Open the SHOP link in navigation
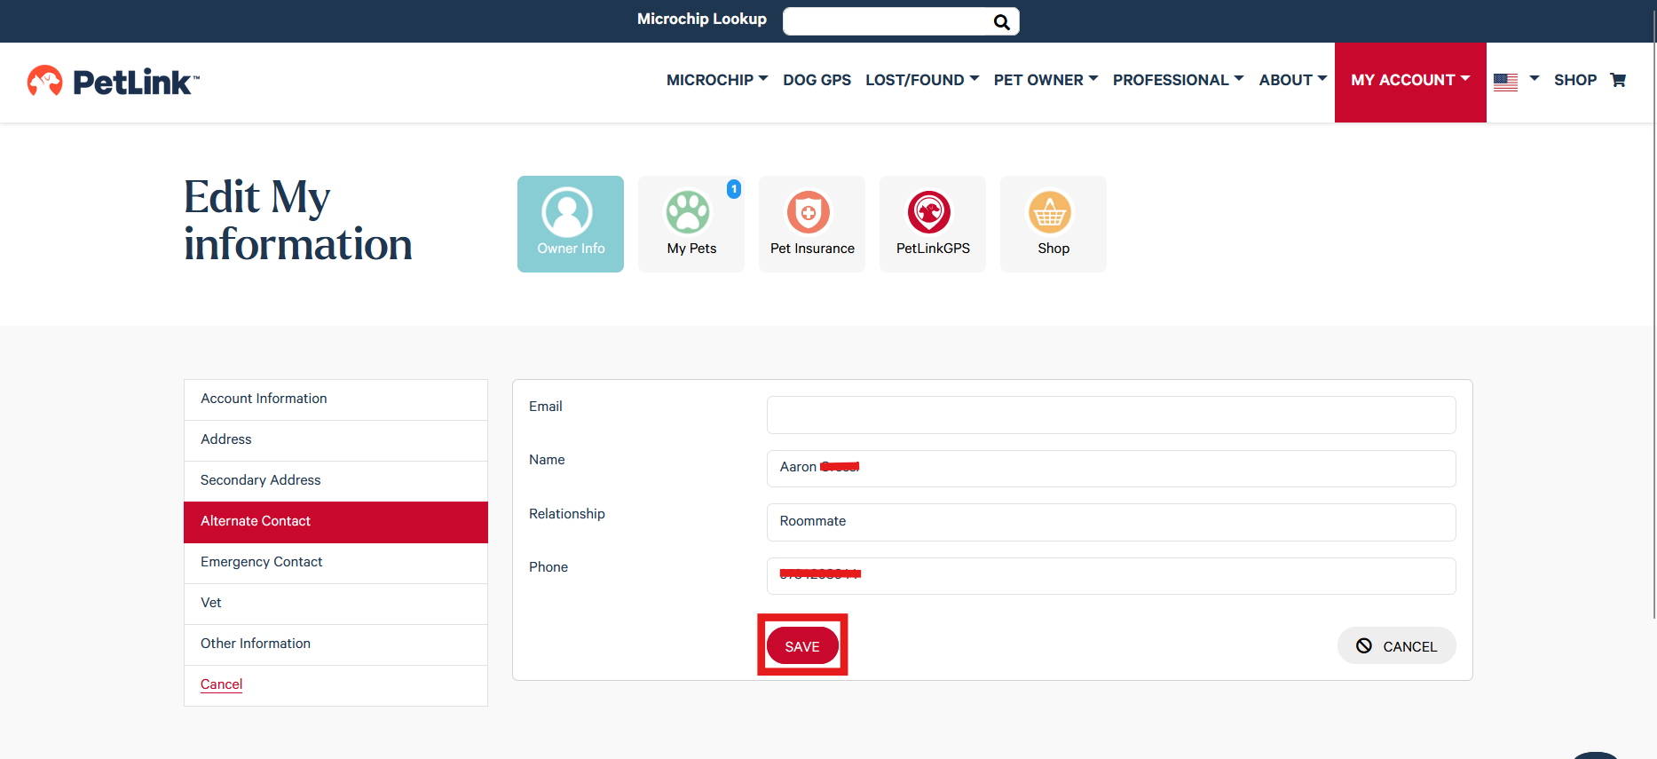1657x759 pixels. coord(1575,80)
